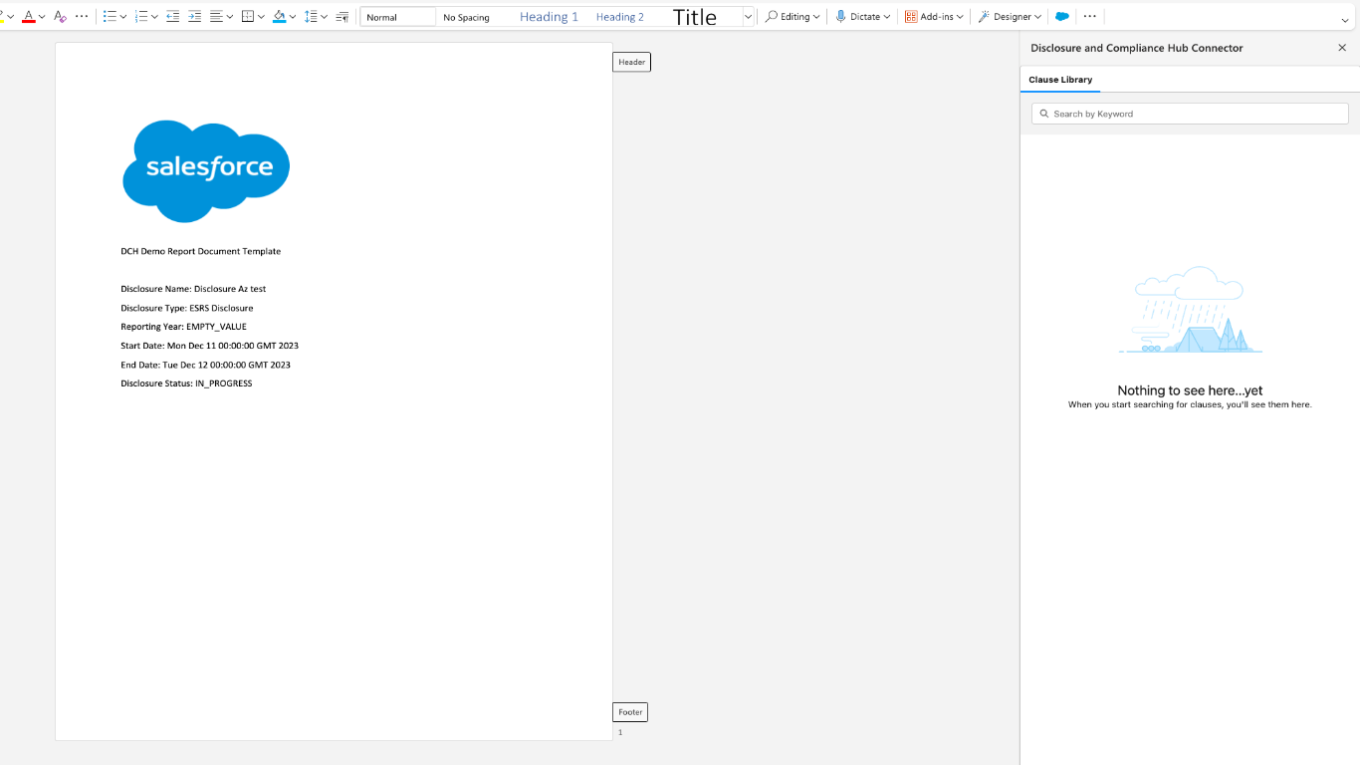Screen dimensions: 1360x765
Task: Open the text highlight color dropdown arrow
Action: pos(11,17)
